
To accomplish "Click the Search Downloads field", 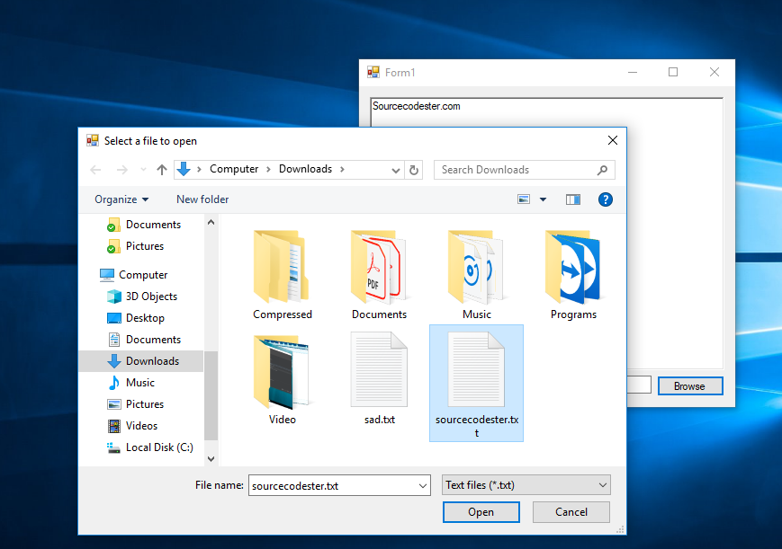I will [517, 170].
